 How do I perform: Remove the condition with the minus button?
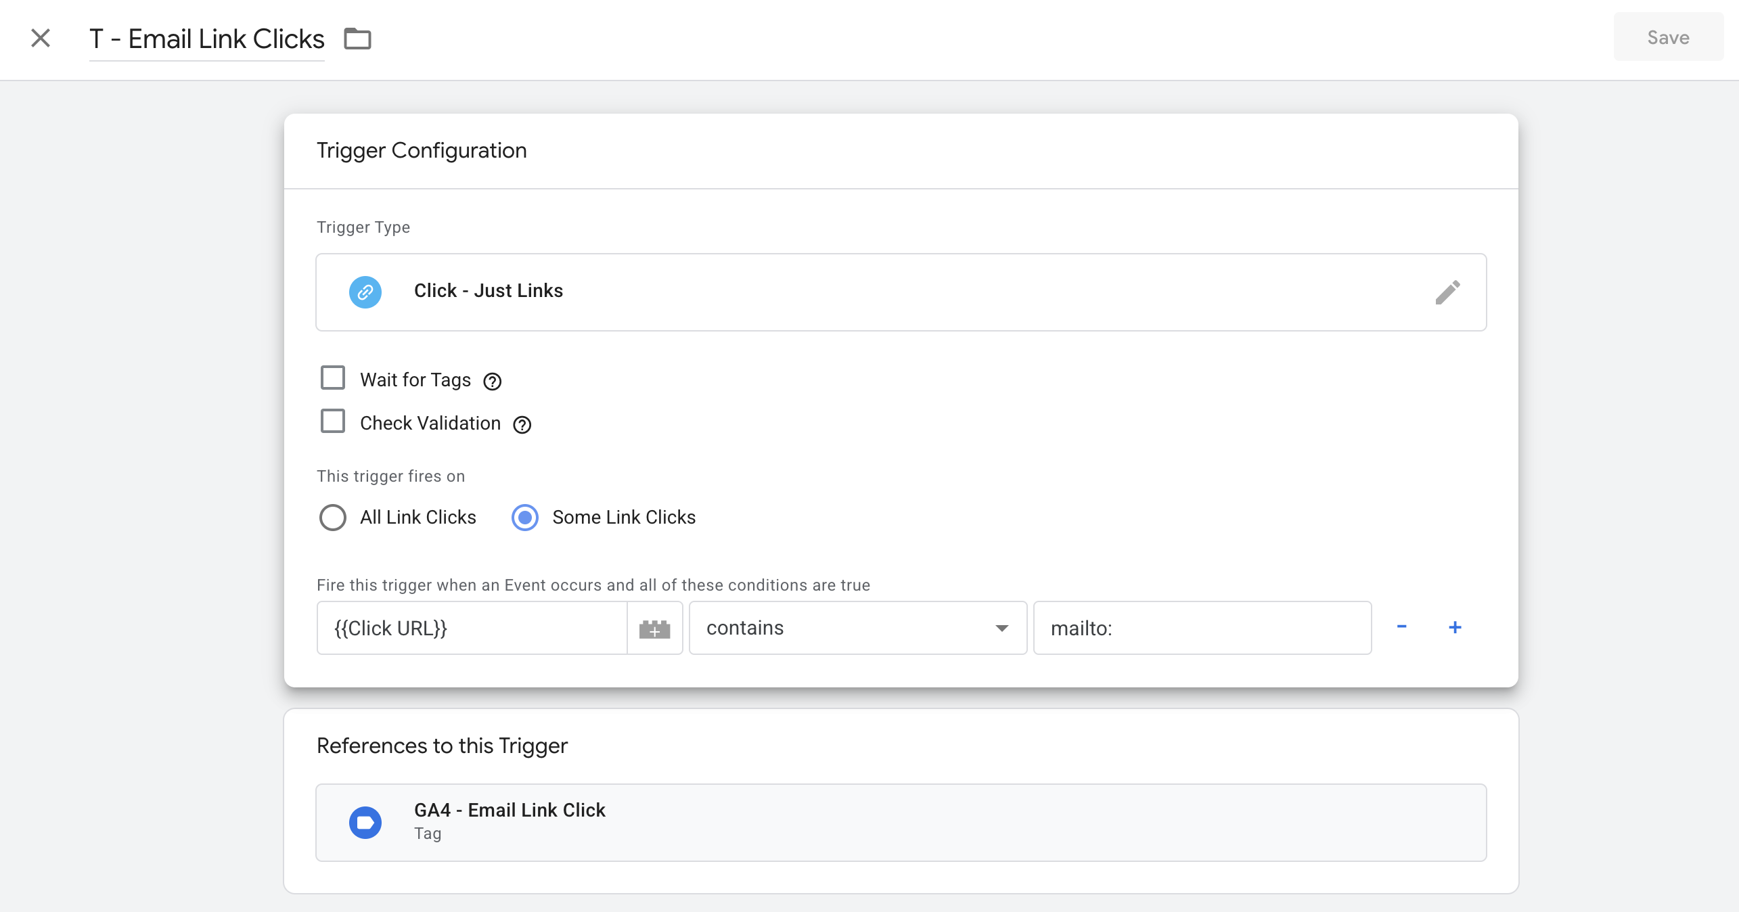click(1402, 626)
